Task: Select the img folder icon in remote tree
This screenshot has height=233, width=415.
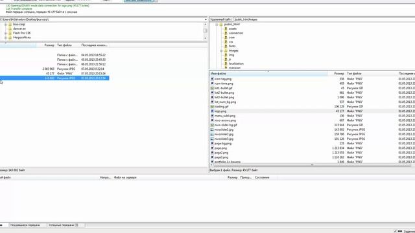Action: (x=226, y=55)
